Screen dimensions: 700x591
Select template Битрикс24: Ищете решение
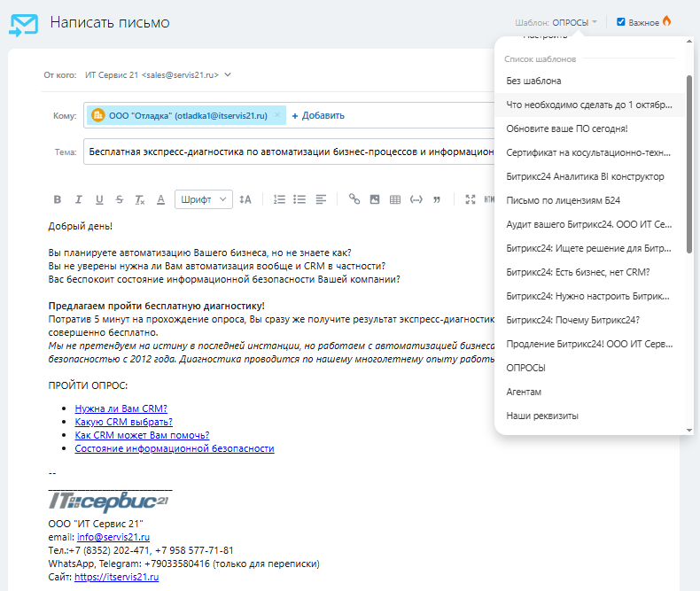click(589, 248)
